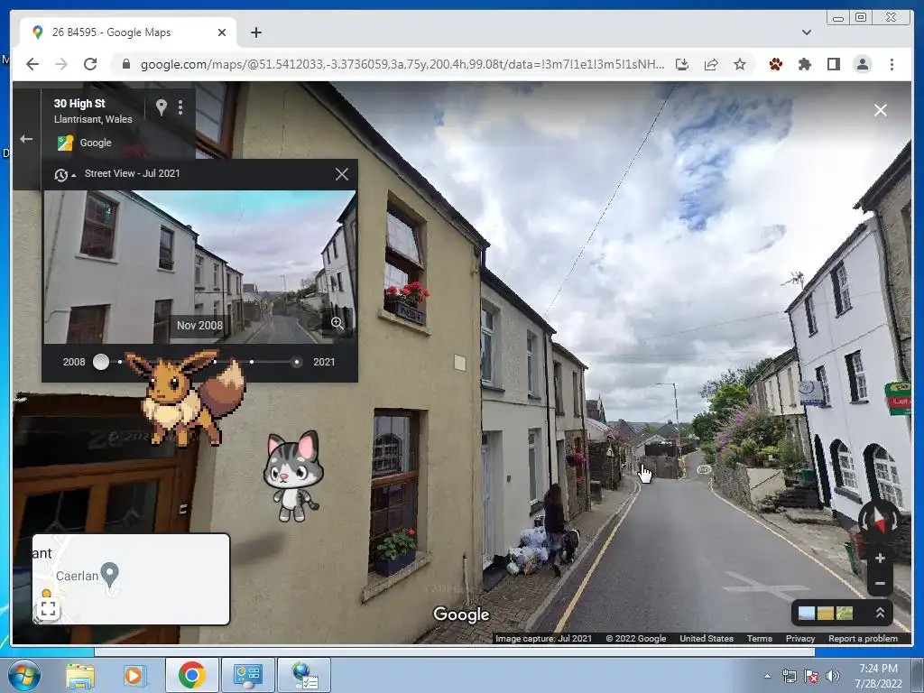Reload the Google Maps page
The image size is (924, 693).
point(90,64)
